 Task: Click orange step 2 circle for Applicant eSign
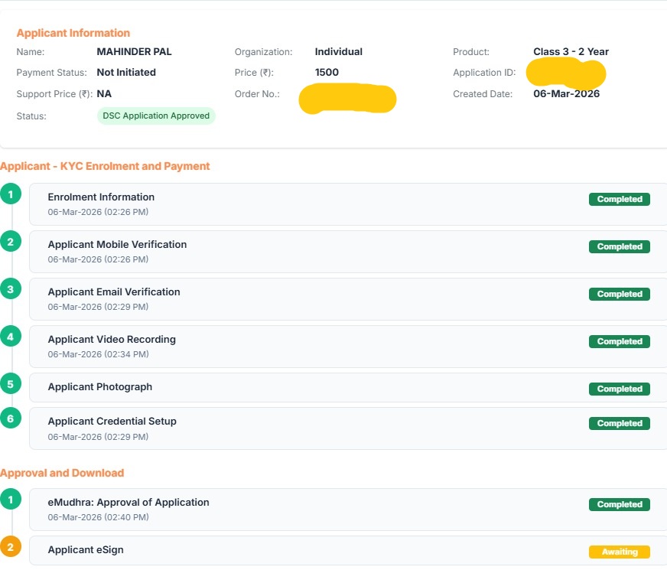click(x=11, y=547)
